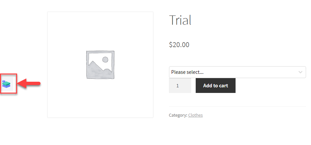
Task: Click the sun circle in placeholder image
Action: click(105, 60)
